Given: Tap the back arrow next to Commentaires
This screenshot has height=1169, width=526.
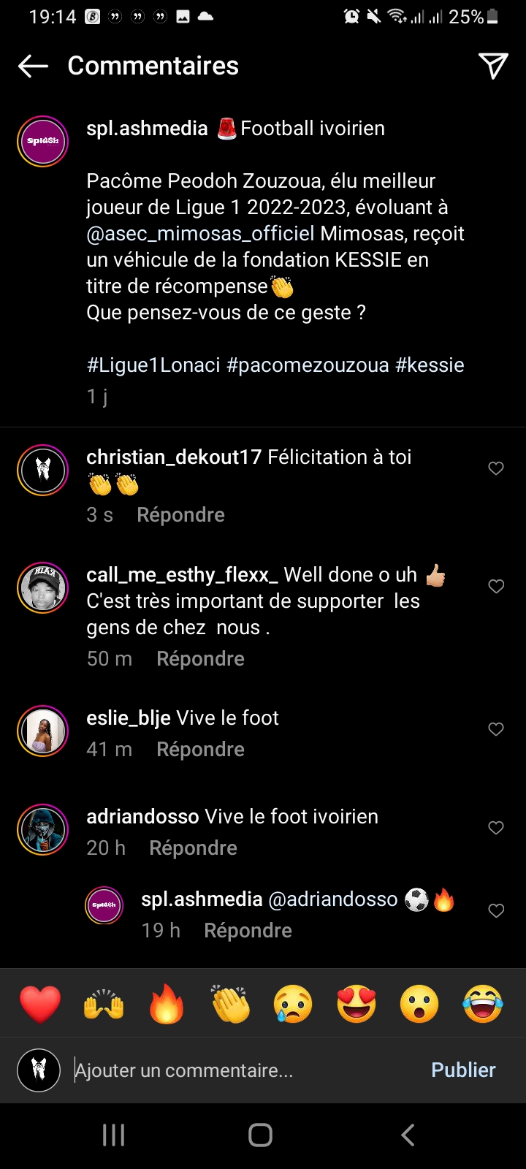Looking at the screenshot, I should click(33, 66).
